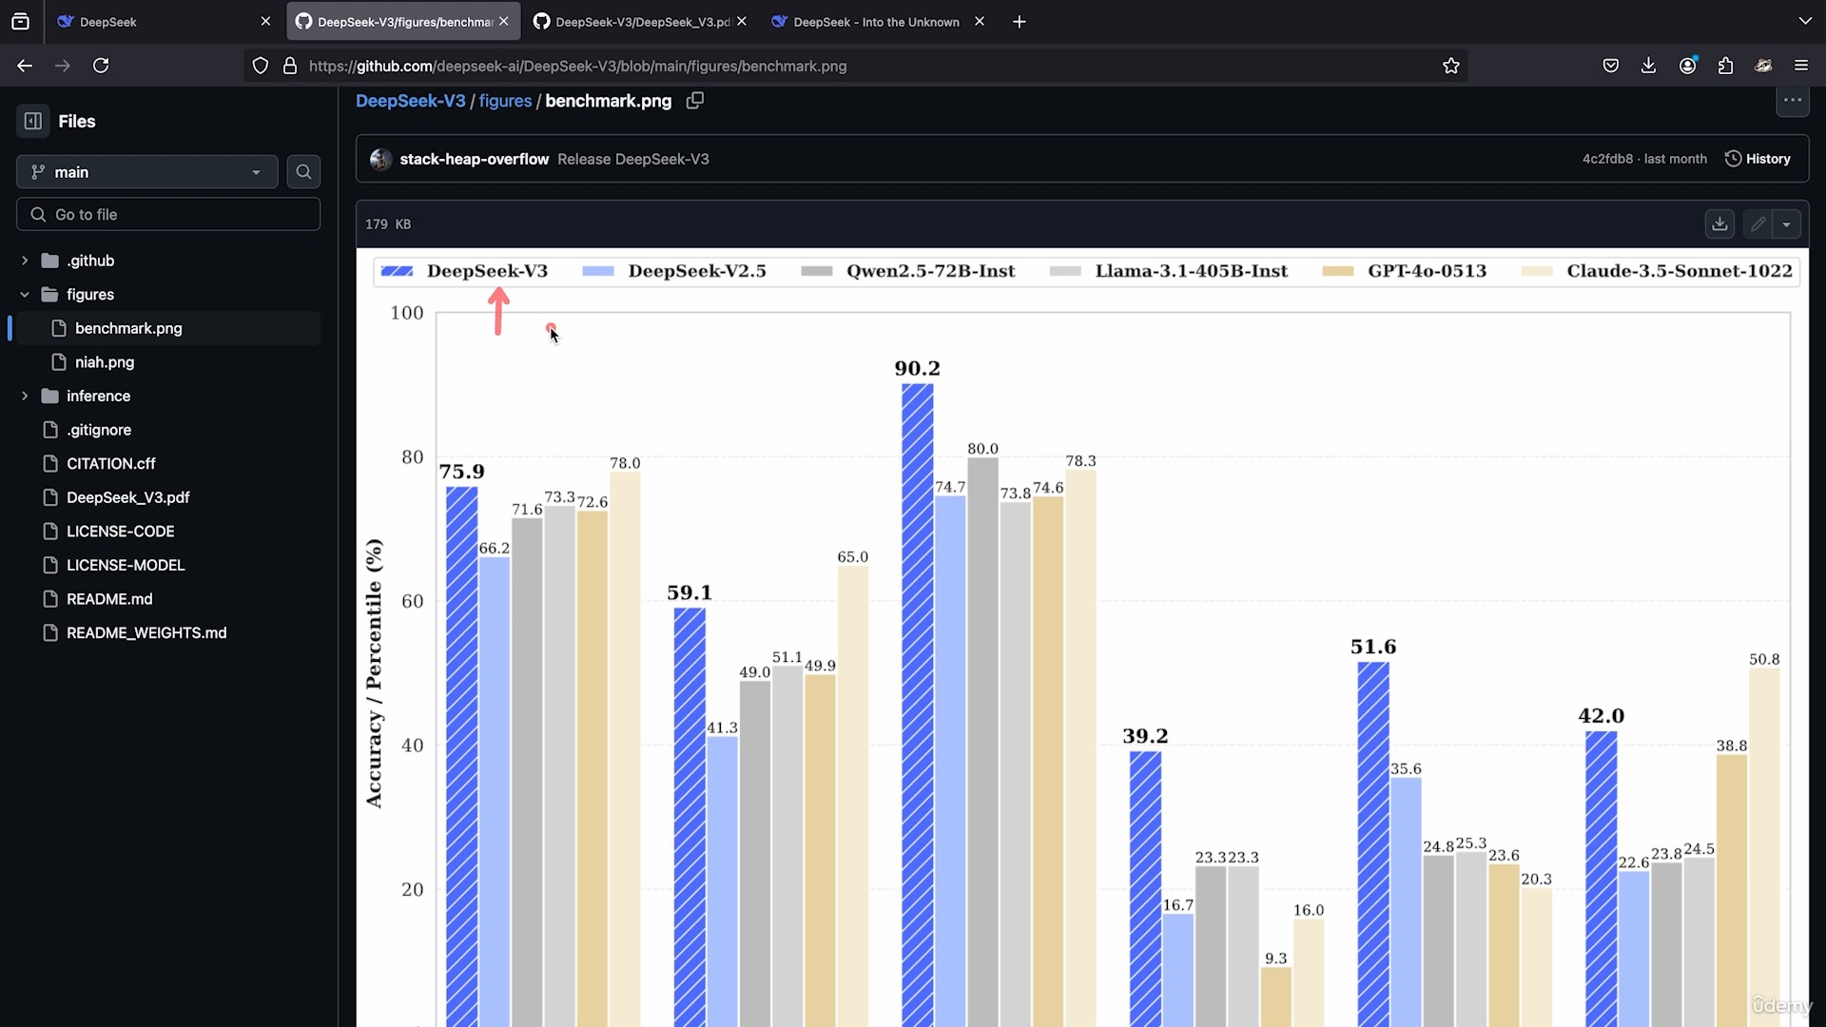Image resolution: width=1826 pixels, height=1027 pixels.
Task: Open the browser hamburger menu
Action: 1801,66
